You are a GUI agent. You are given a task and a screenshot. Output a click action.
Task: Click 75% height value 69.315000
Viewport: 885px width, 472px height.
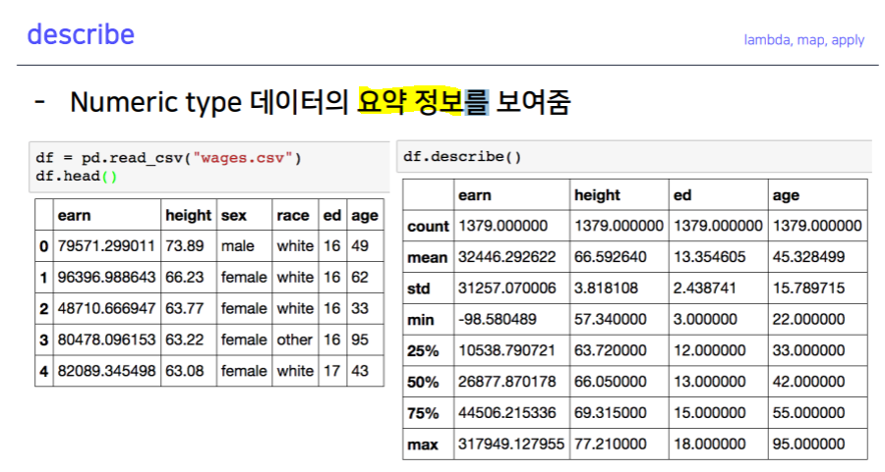(x=610, y=412)
